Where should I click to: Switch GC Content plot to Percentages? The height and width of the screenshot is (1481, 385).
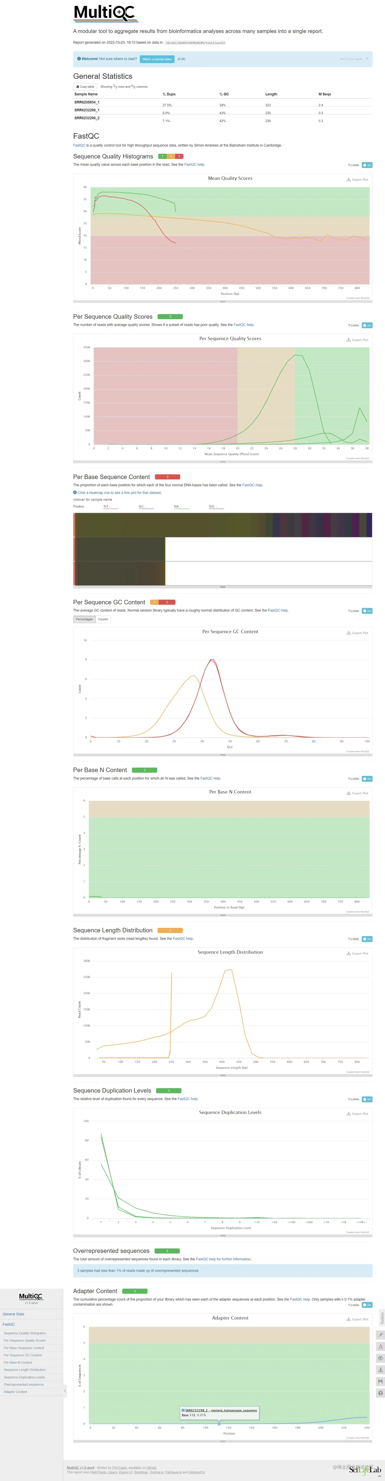pos(84,619)
